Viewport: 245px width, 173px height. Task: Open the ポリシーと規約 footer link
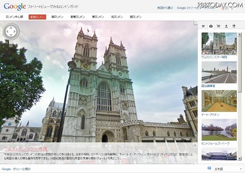pos(21,169)
